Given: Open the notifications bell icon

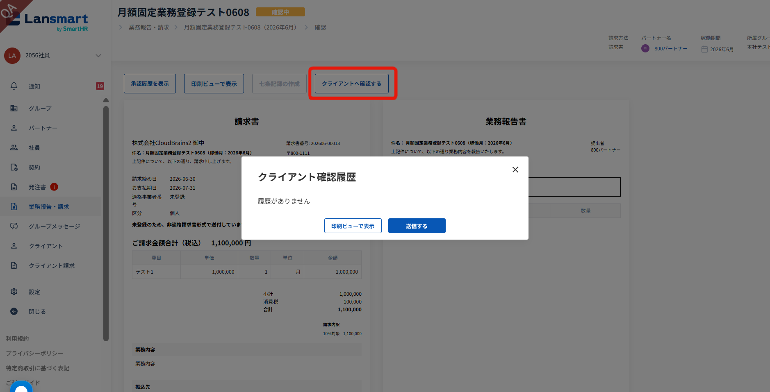Looking at the screenshot, I should (x=14, y=86).
